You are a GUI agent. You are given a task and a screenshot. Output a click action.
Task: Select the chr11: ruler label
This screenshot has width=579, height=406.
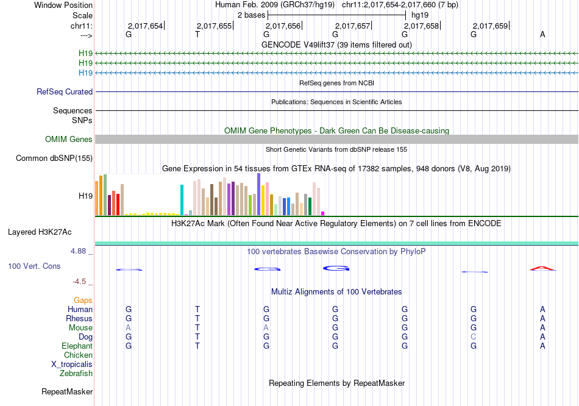pyautogui.click(x=81, y=26)
